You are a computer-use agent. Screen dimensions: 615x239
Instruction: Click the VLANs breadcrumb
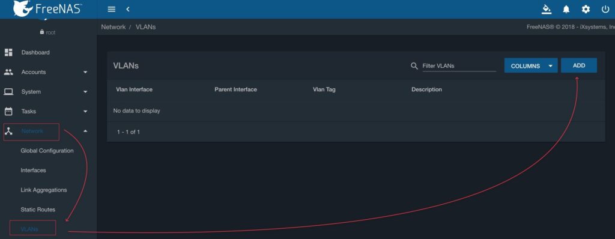pos(145,27)
